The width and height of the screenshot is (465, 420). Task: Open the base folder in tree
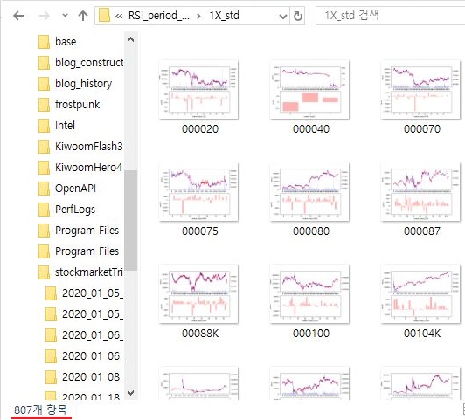(x=66, y=41)
